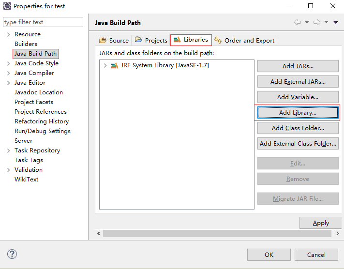The height and width of the screenshot is (269, 344).
Task: Open the Project References page
Action: tap(41, 112)
